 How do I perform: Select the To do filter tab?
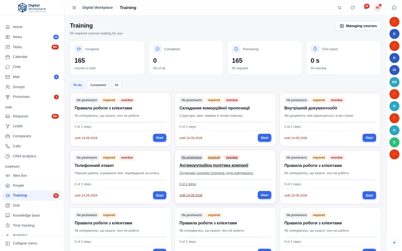tap(77, 85)
